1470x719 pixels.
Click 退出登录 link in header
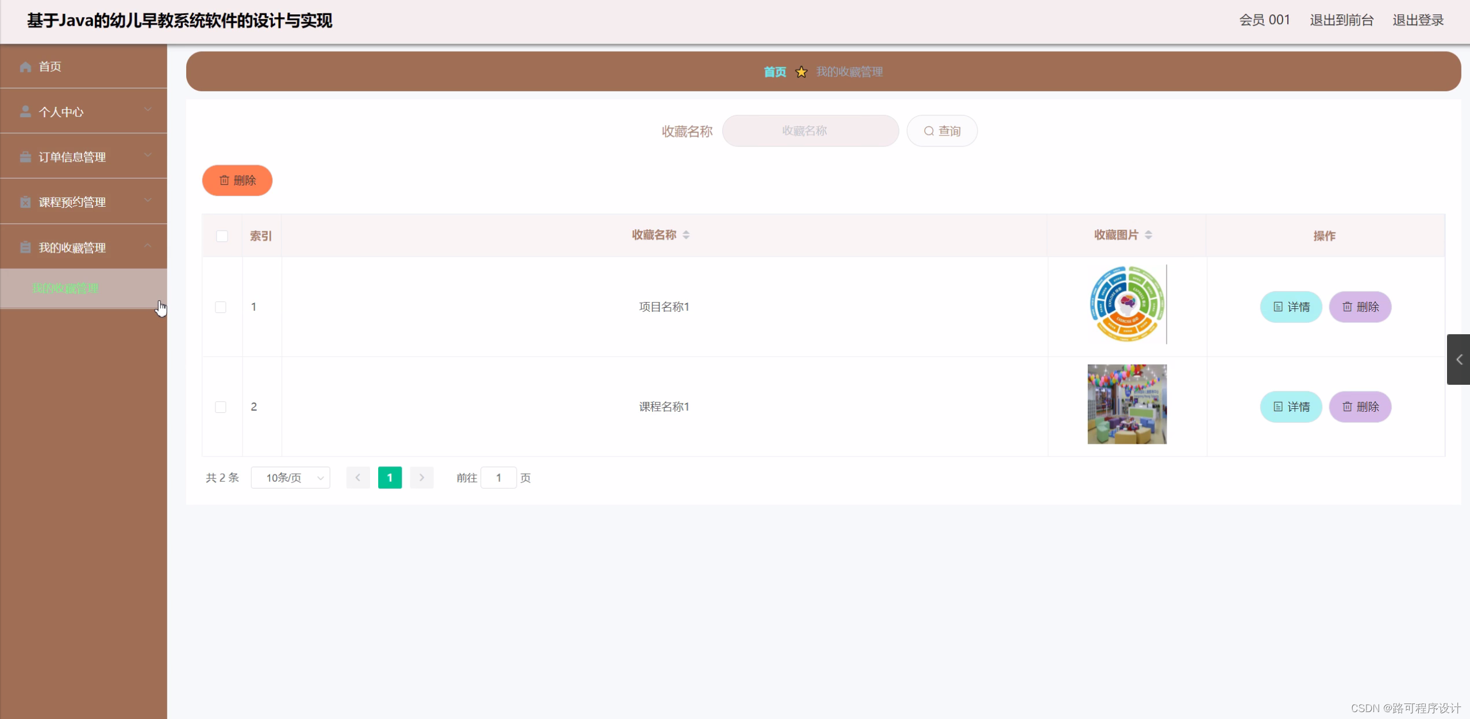1418,20
